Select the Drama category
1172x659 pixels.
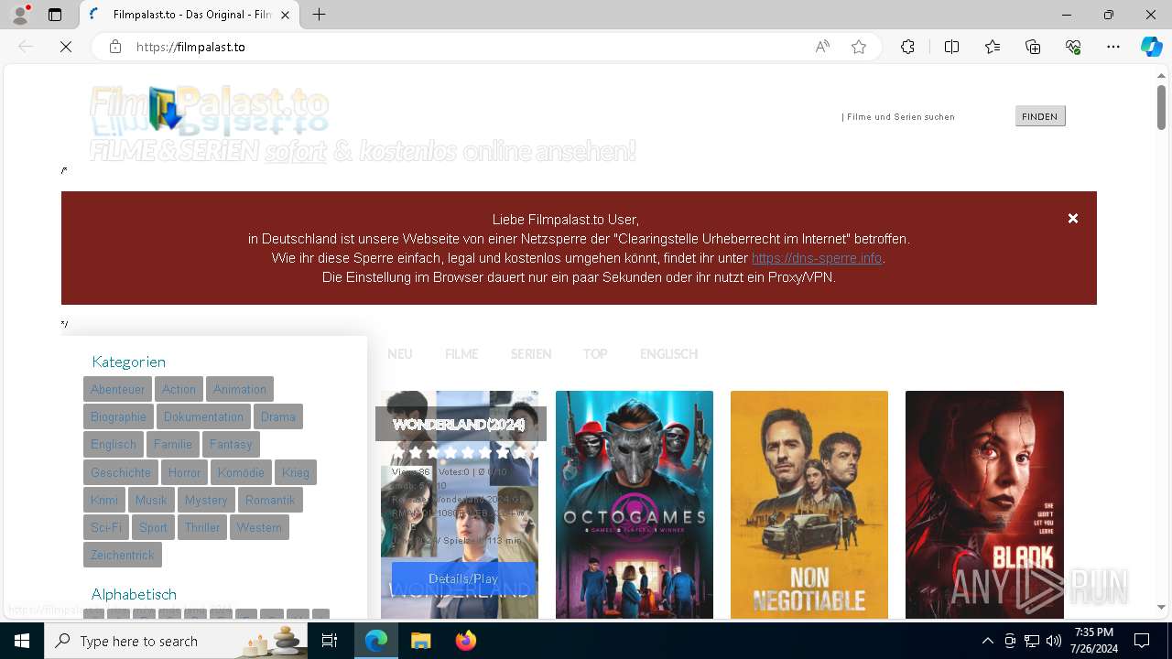278,416
